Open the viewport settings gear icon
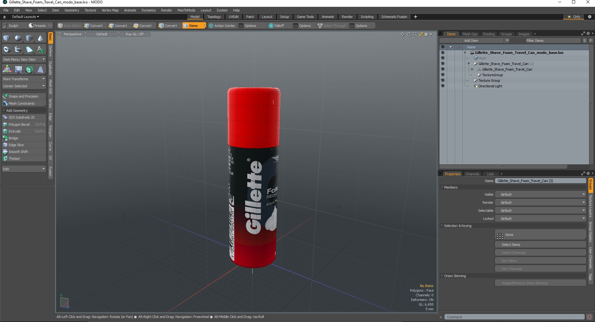Viewport: 595px width, 322px height. 426,34
